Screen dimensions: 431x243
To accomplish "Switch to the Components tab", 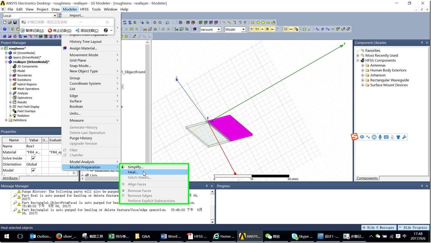I will 367,178.
